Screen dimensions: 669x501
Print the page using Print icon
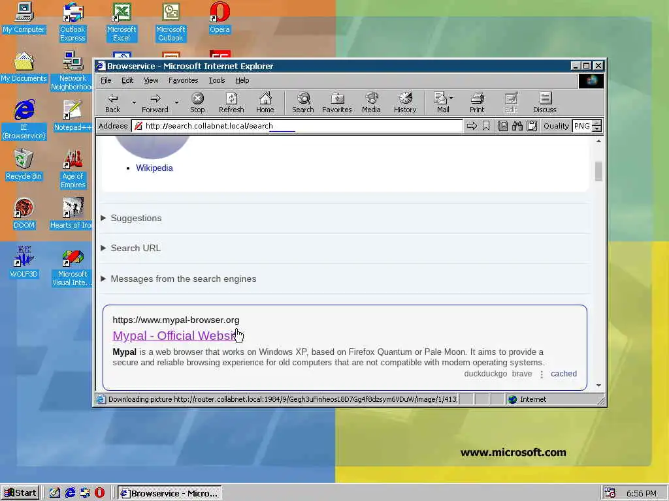point(477,103)
